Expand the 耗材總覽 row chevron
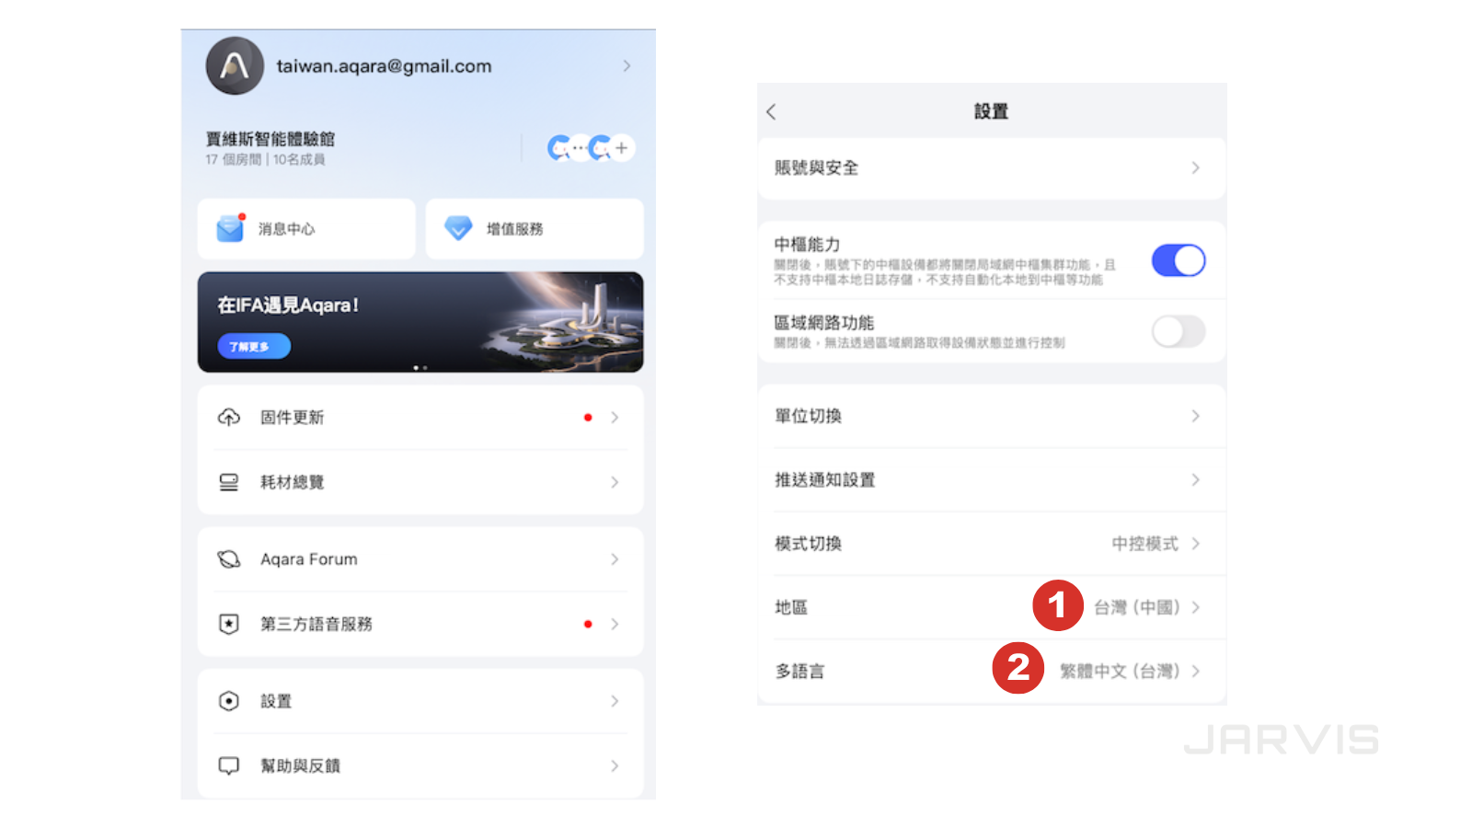This screenshot has height=828, width=1472. point(615,482)
